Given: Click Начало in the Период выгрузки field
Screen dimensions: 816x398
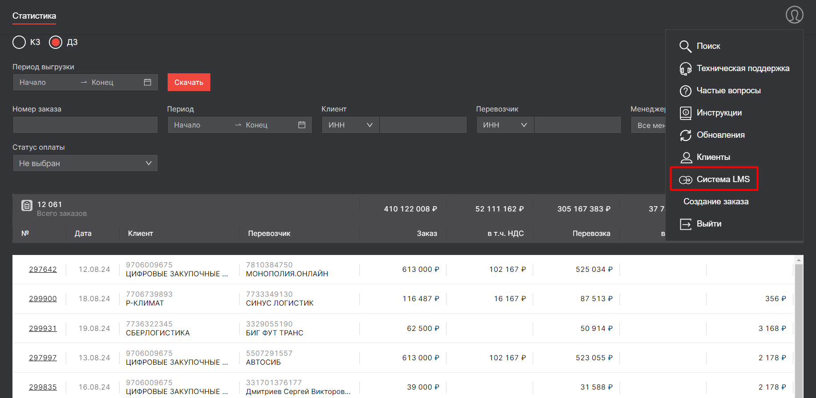Looking at the screenshot, I should pyautogui.click(x=32, y=82).
